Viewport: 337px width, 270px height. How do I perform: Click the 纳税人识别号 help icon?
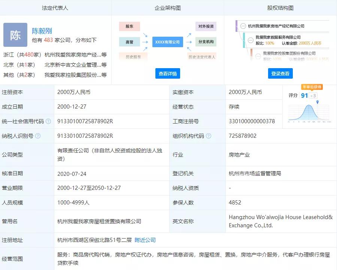(38, 136)
